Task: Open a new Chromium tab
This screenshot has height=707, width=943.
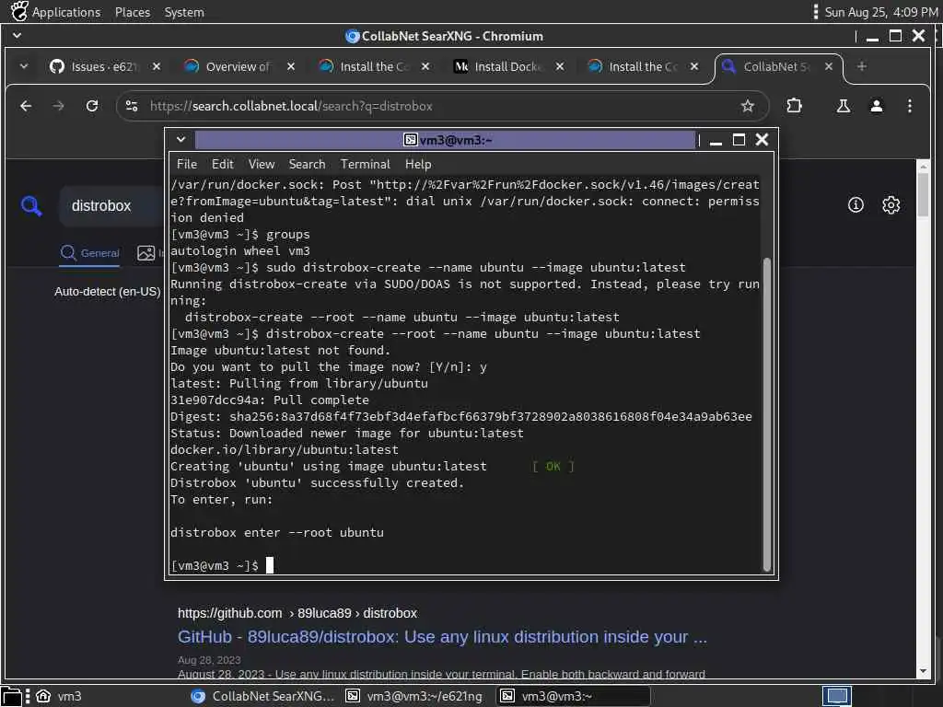Action: pyautogui.click(x=862, y=66)
